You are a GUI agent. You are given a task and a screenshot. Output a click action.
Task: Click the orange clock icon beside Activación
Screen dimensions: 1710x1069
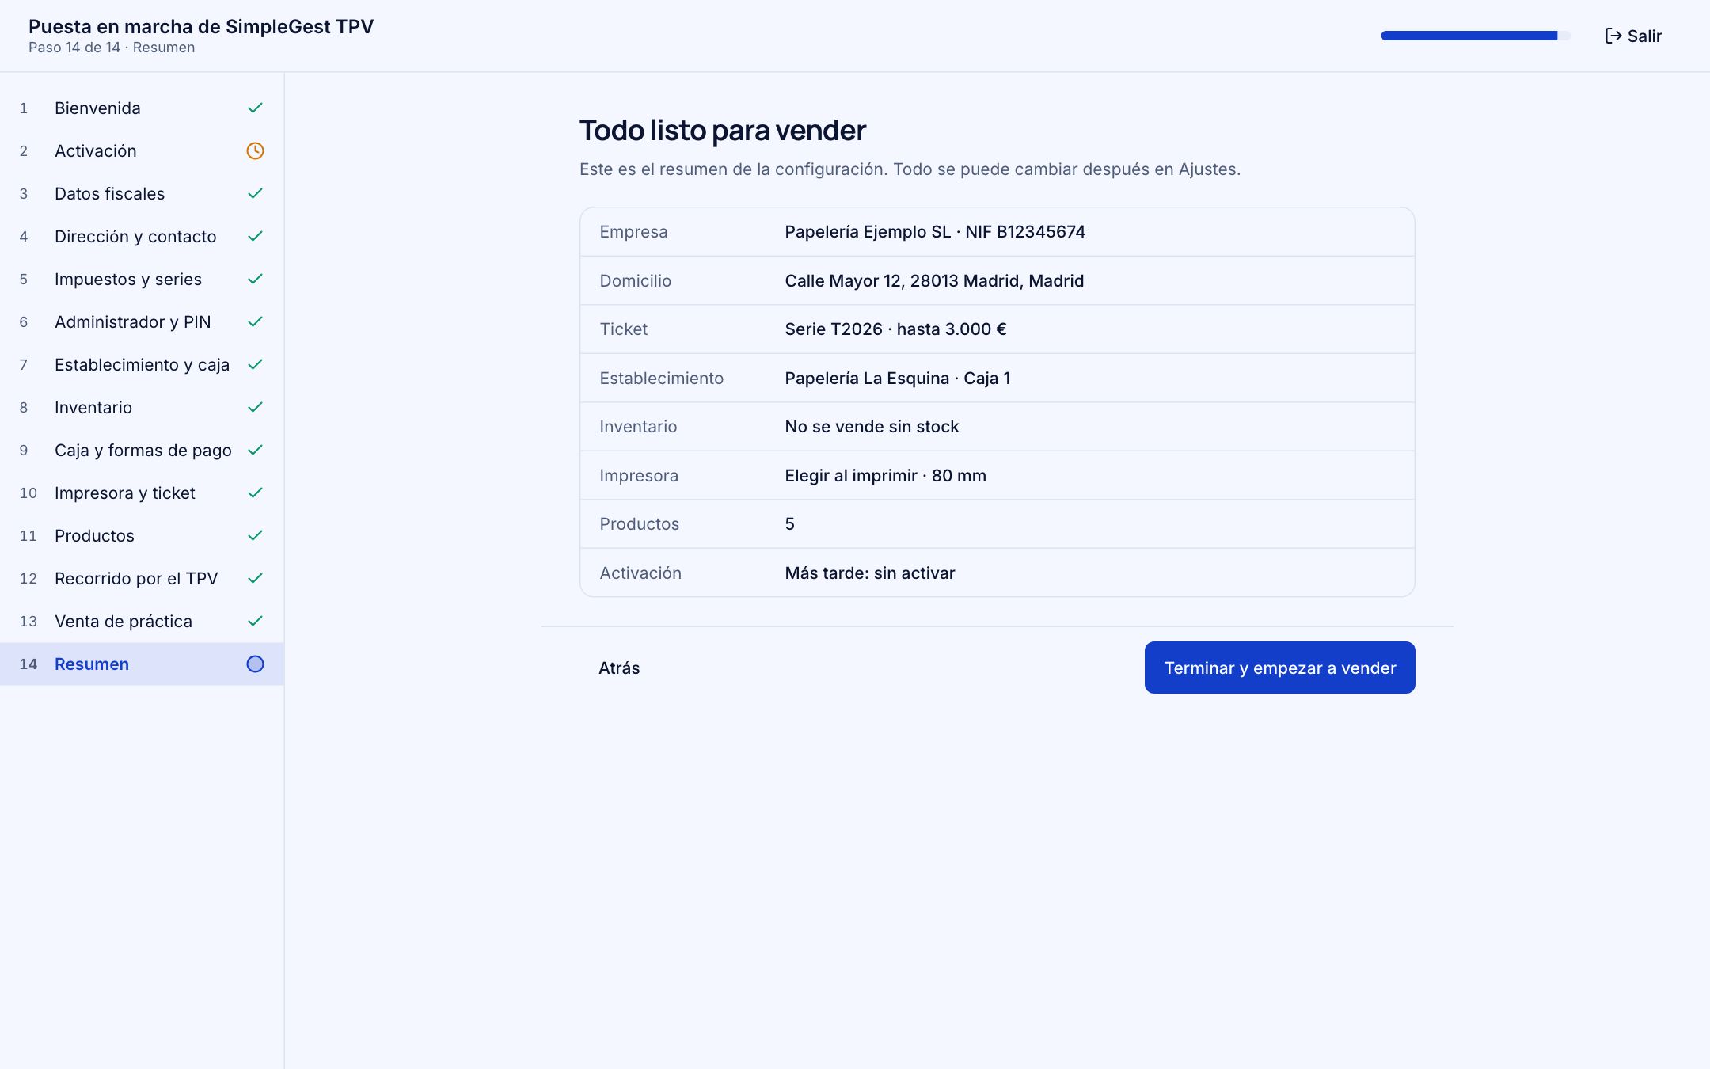click(x=255, y=151)
